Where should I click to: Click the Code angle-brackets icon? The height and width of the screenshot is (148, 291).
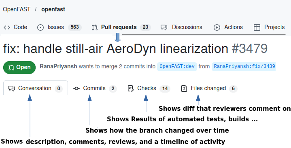pos(7,27)
